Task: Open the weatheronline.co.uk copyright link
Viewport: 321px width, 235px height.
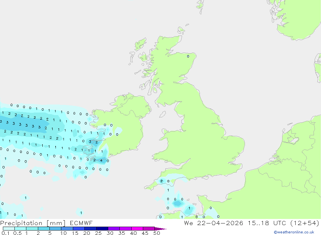Action: 294,232
